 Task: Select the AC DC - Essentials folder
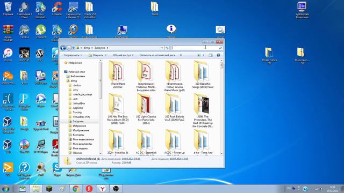click(x=146, y=142)
